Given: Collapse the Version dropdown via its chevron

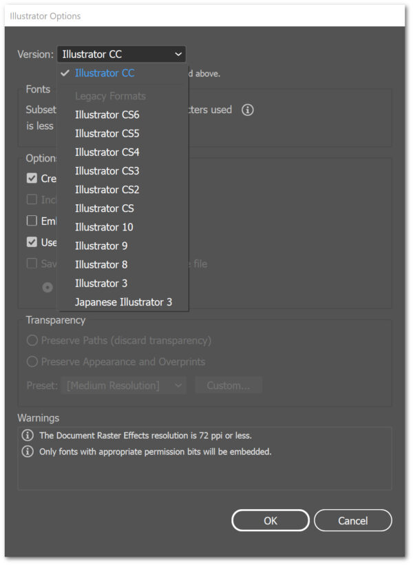Looking at the screenshot, I should (x=178, y=54).
